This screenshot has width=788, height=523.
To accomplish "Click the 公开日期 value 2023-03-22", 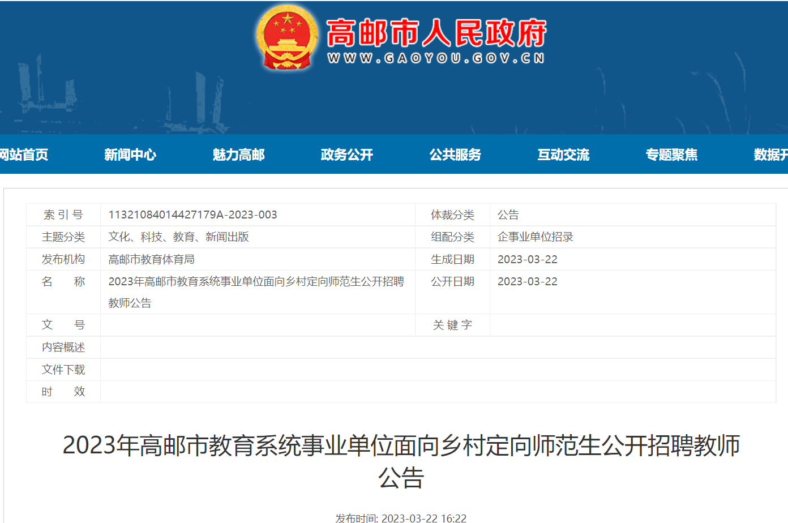I will (528, 281).
